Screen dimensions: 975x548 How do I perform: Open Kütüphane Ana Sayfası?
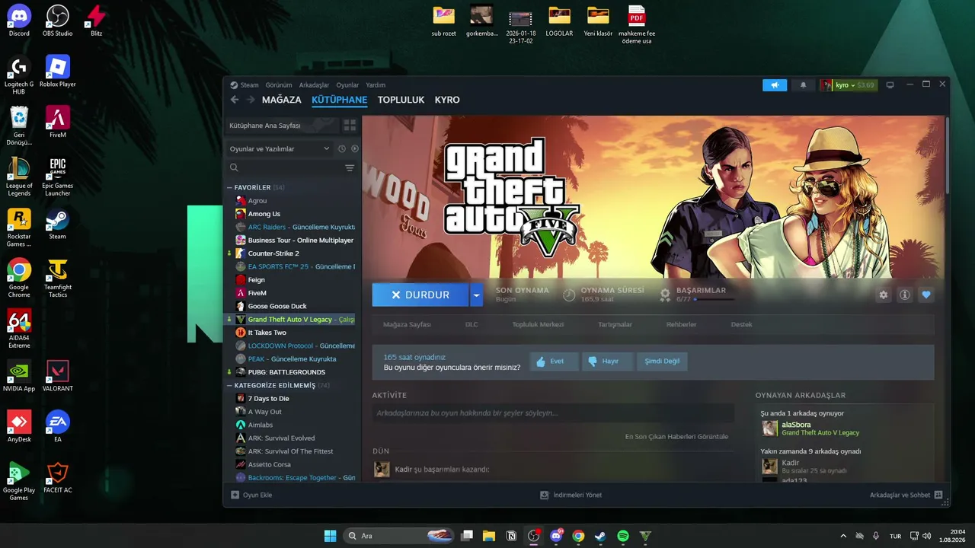pos(282,126)
